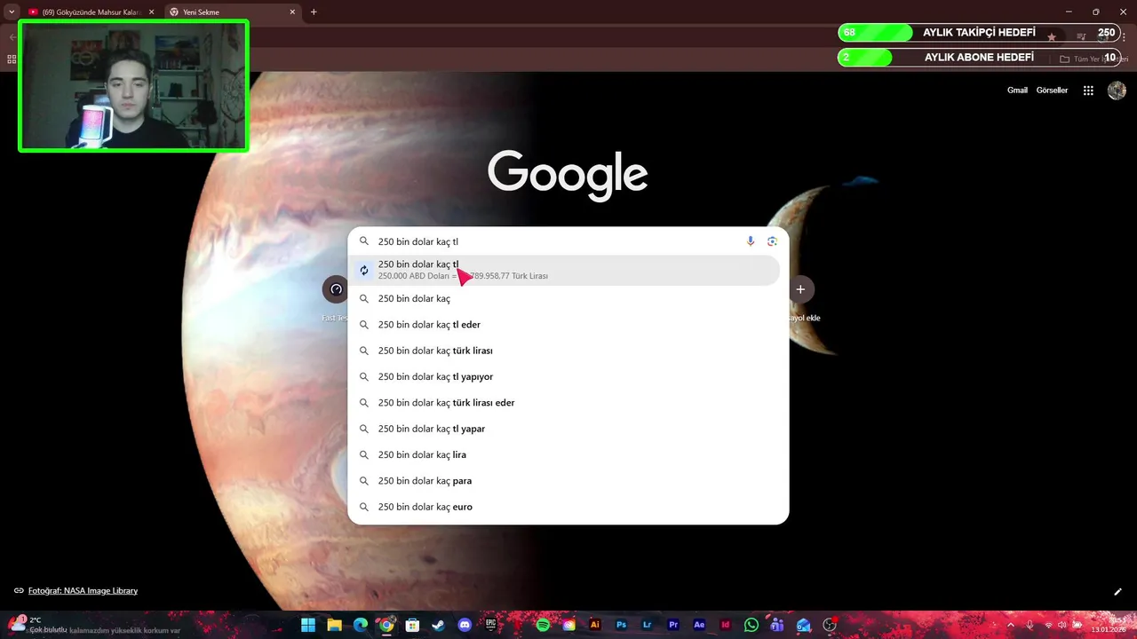The height and width of the screenshot is (639, 1137).
Task: Click the Aylık Takipçi Hedefi progress bar
Action: point(979,33)
